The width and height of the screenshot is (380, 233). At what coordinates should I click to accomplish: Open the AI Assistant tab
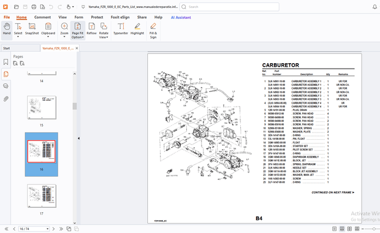point(181,17)
